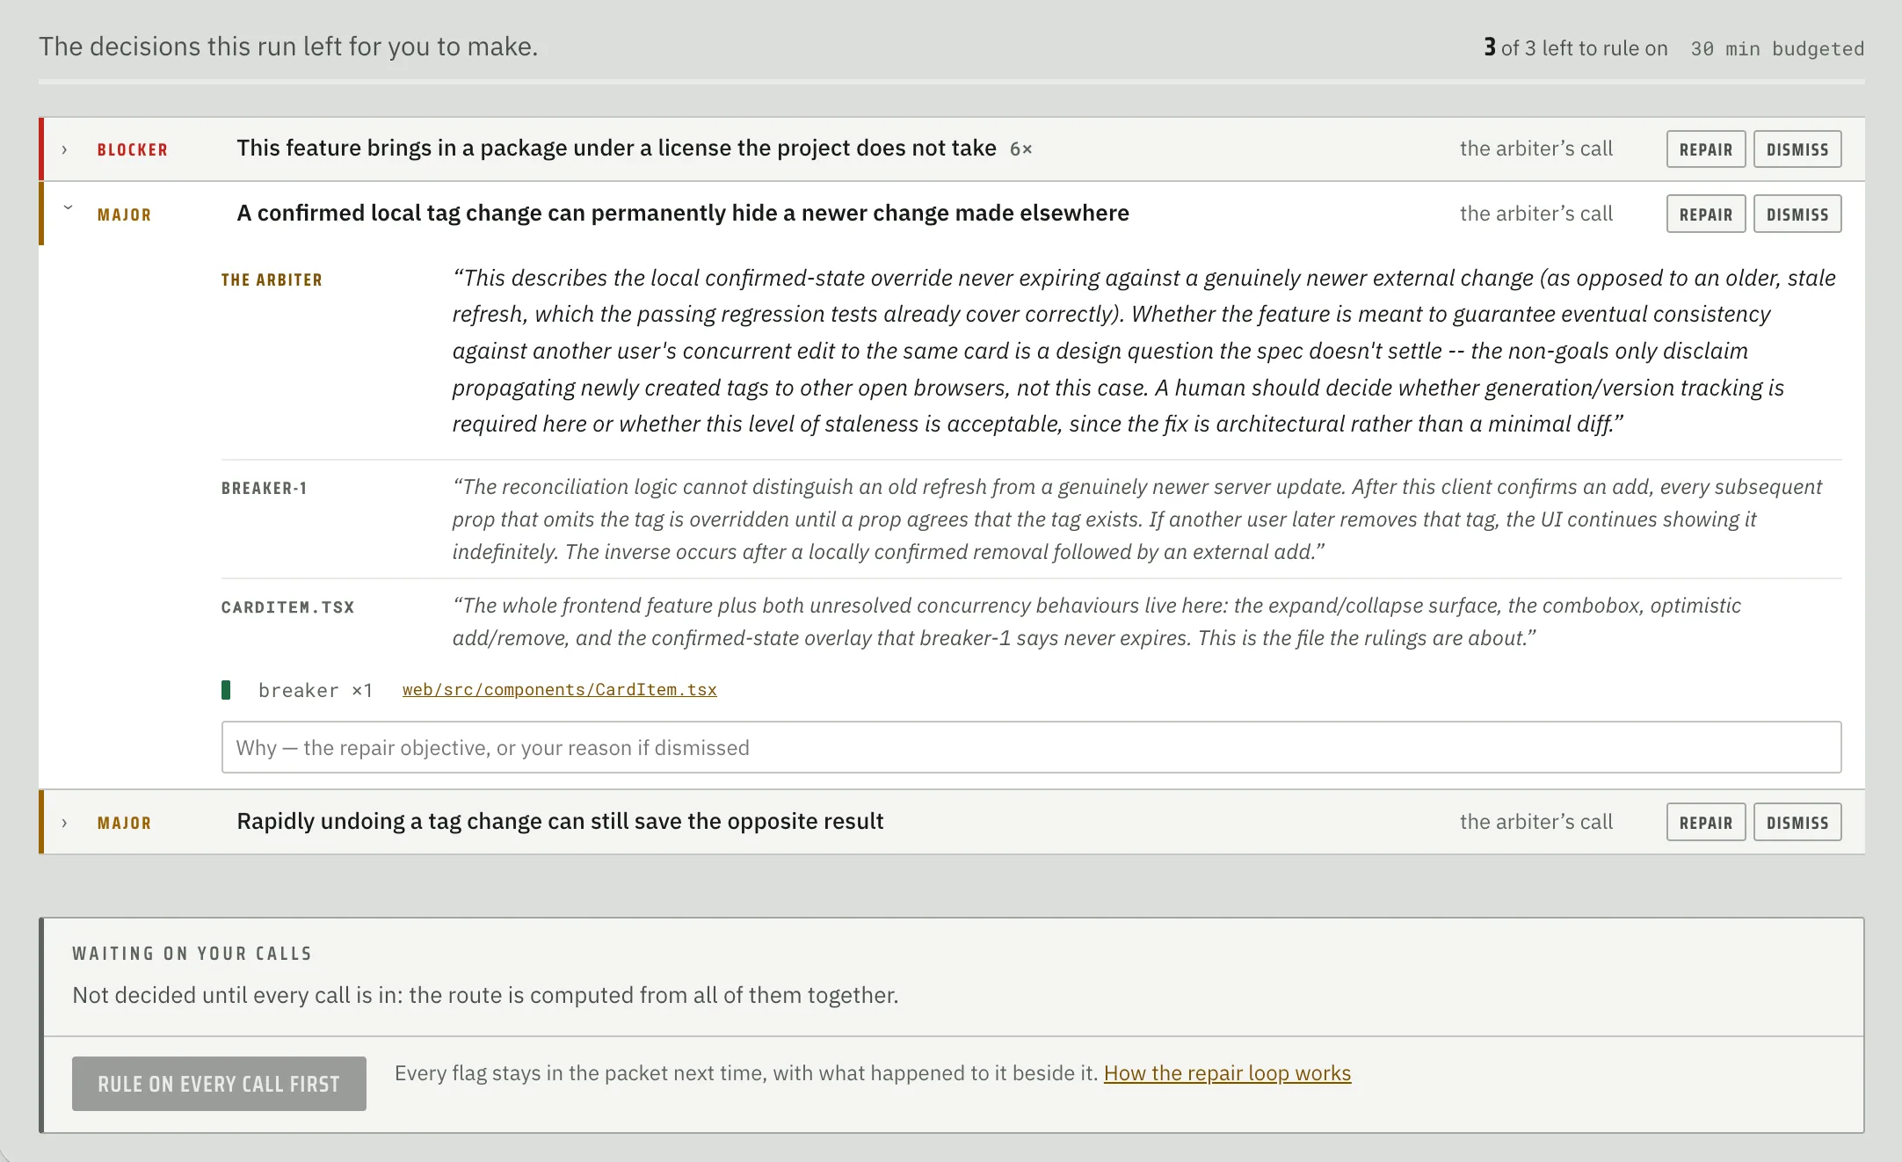Choose REPAIR for the confirmed local tag change
The width and height of the screenshot is (1902, 1162).
(x=1706, y=214)
